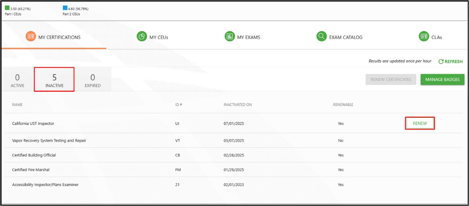Click the My CEUs pie chart icon

(142, 37)
